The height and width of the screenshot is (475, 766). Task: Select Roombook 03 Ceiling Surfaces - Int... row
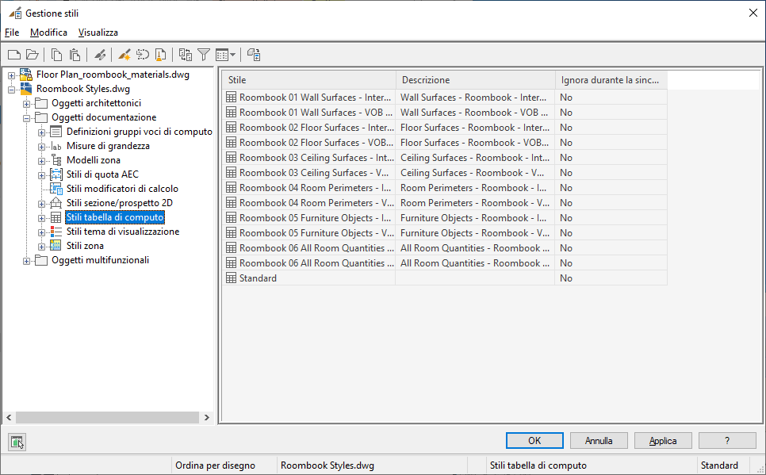pyautogui.click(x=445, y=158)
